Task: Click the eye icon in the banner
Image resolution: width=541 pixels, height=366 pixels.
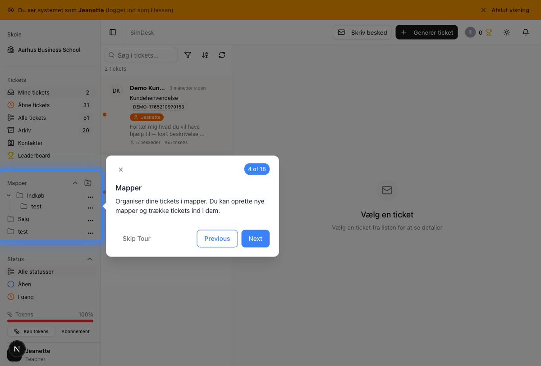Action: [x=11, y=10]
